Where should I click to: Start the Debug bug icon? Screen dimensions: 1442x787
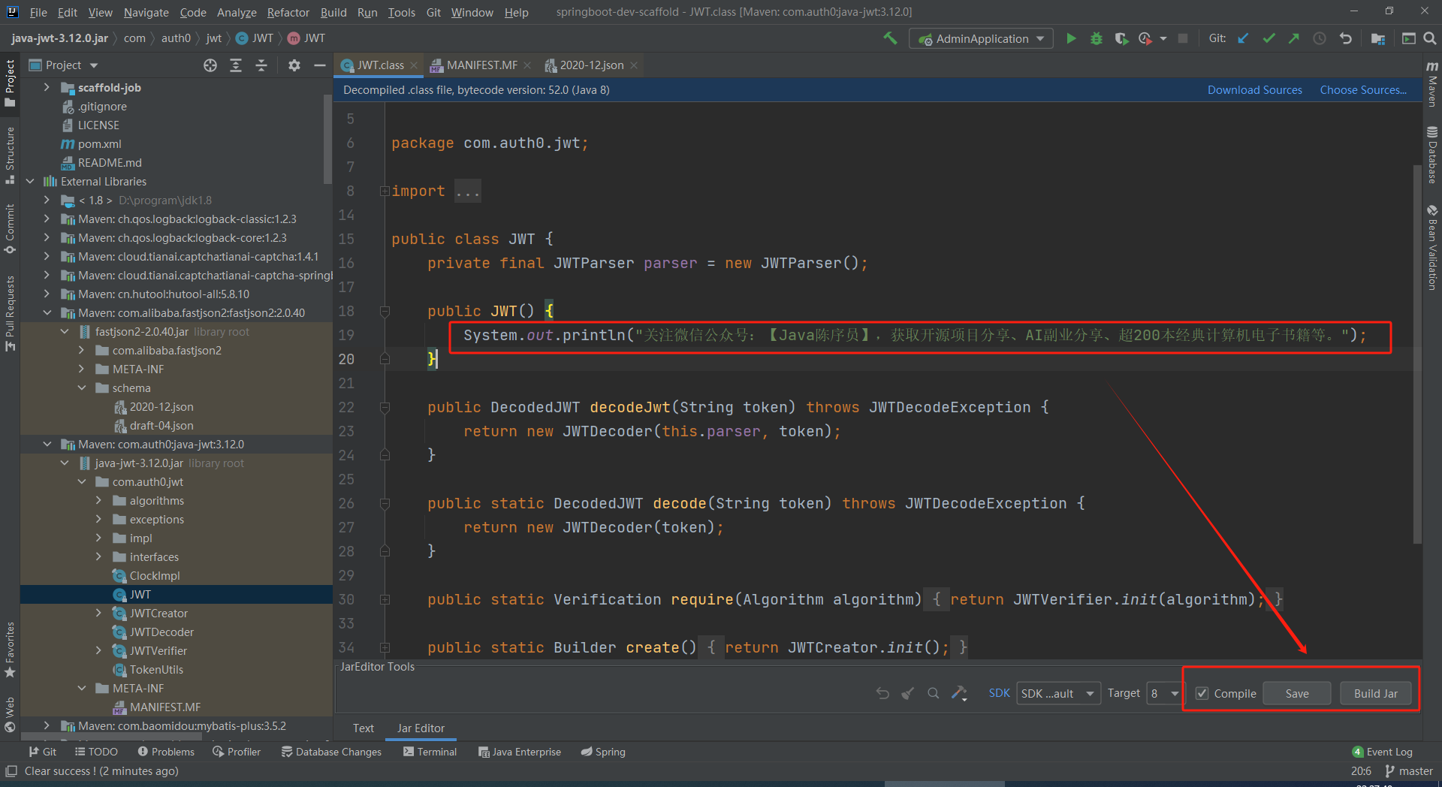tap(1097, 38)
